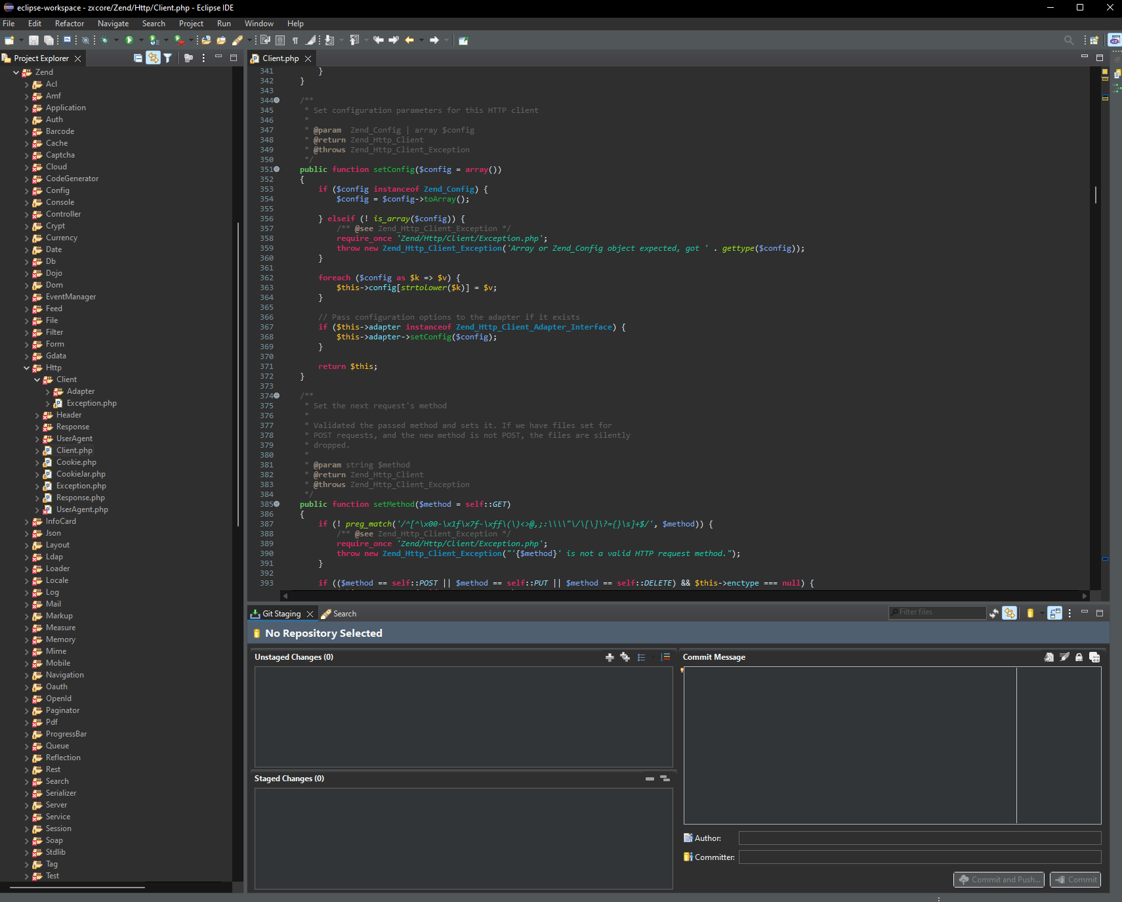Fold the setConfig function at line 351
The image size is (1122, 902).
coord(277,169)
